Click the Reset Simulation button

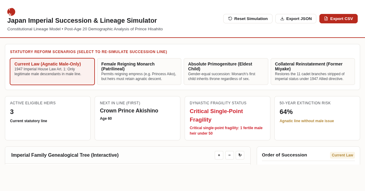point(248,18)
